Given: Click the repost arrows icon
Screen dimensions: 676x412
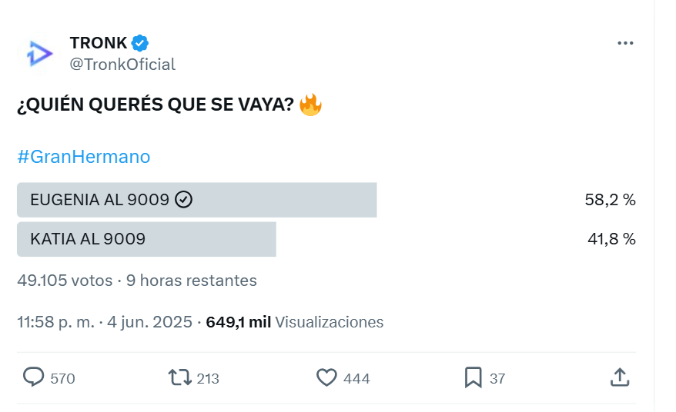Looking at the screenshot, I should [x=179, y=377].
